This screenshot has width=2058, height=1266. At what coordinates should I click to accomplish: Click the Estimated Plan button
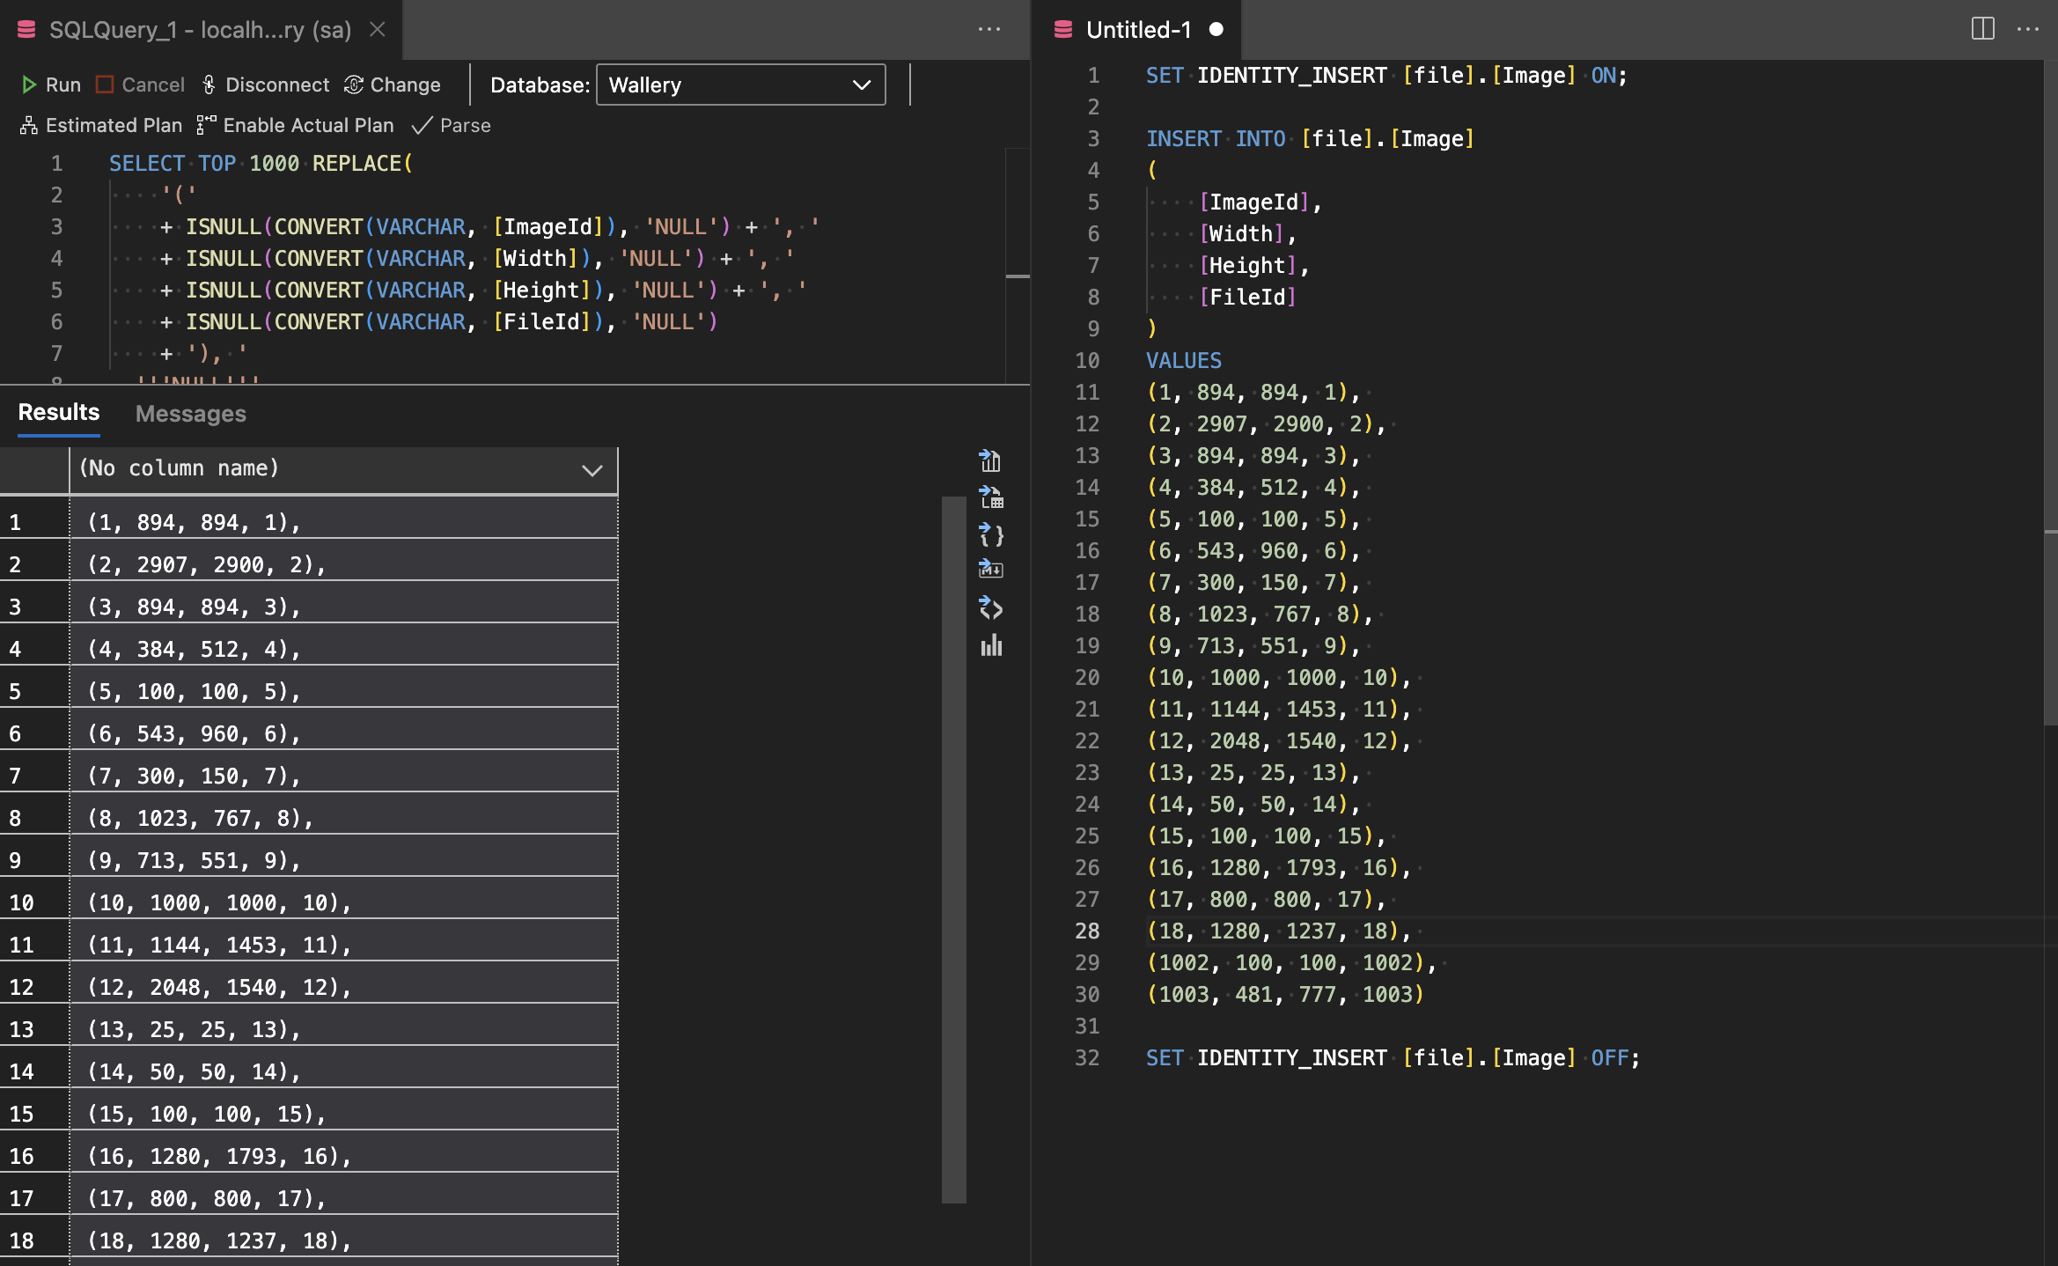101,125
